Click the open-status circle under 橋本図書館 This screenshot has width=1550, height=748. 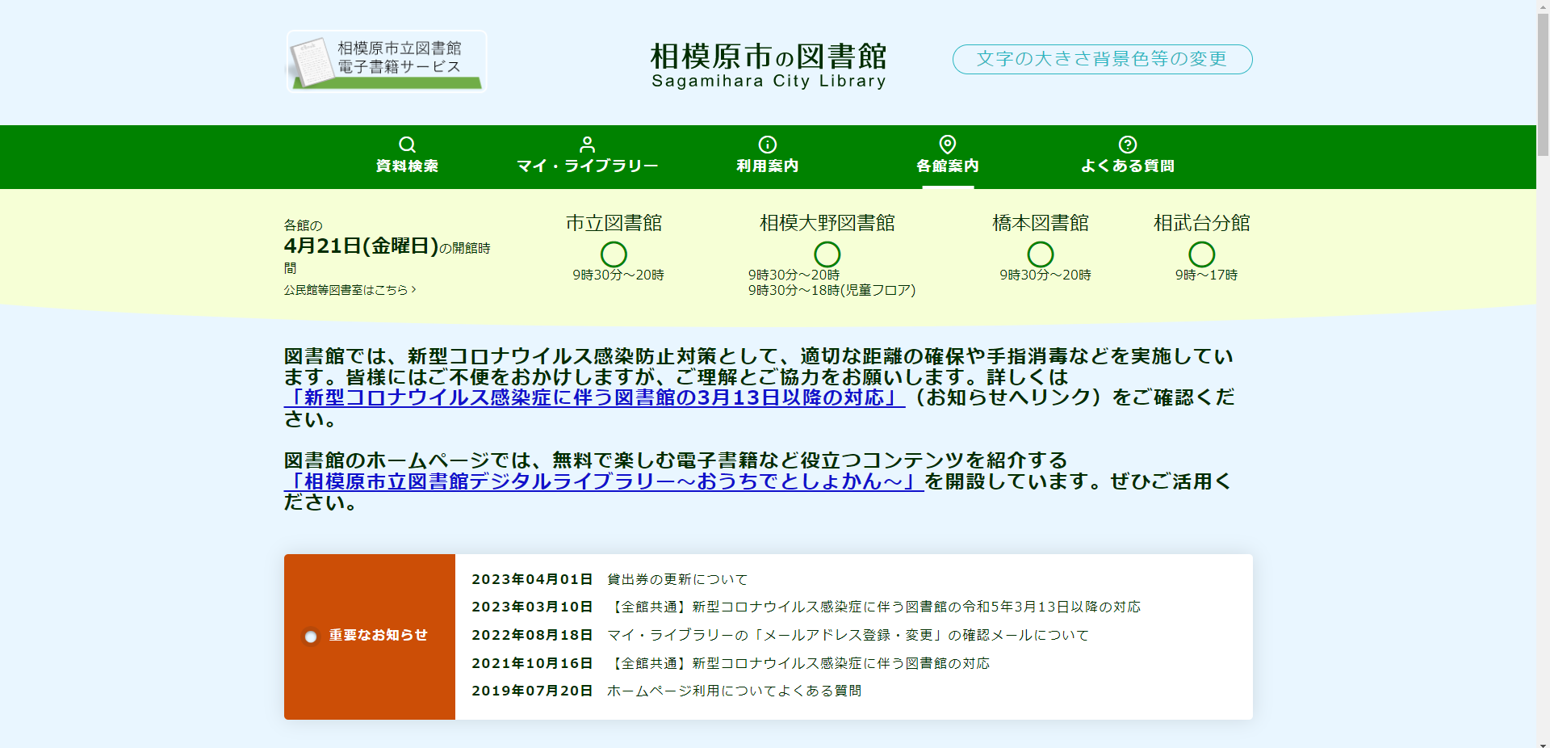click(1040, 254)
